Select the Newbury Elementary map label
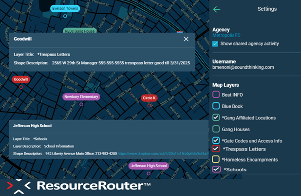The image size is (301, 196). (x=81, y=97)
